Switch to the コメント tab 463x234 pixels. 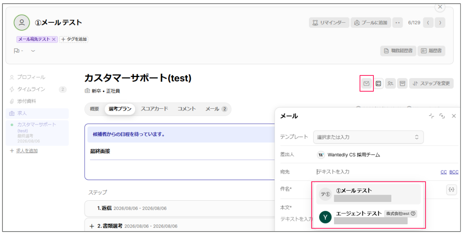187,109
